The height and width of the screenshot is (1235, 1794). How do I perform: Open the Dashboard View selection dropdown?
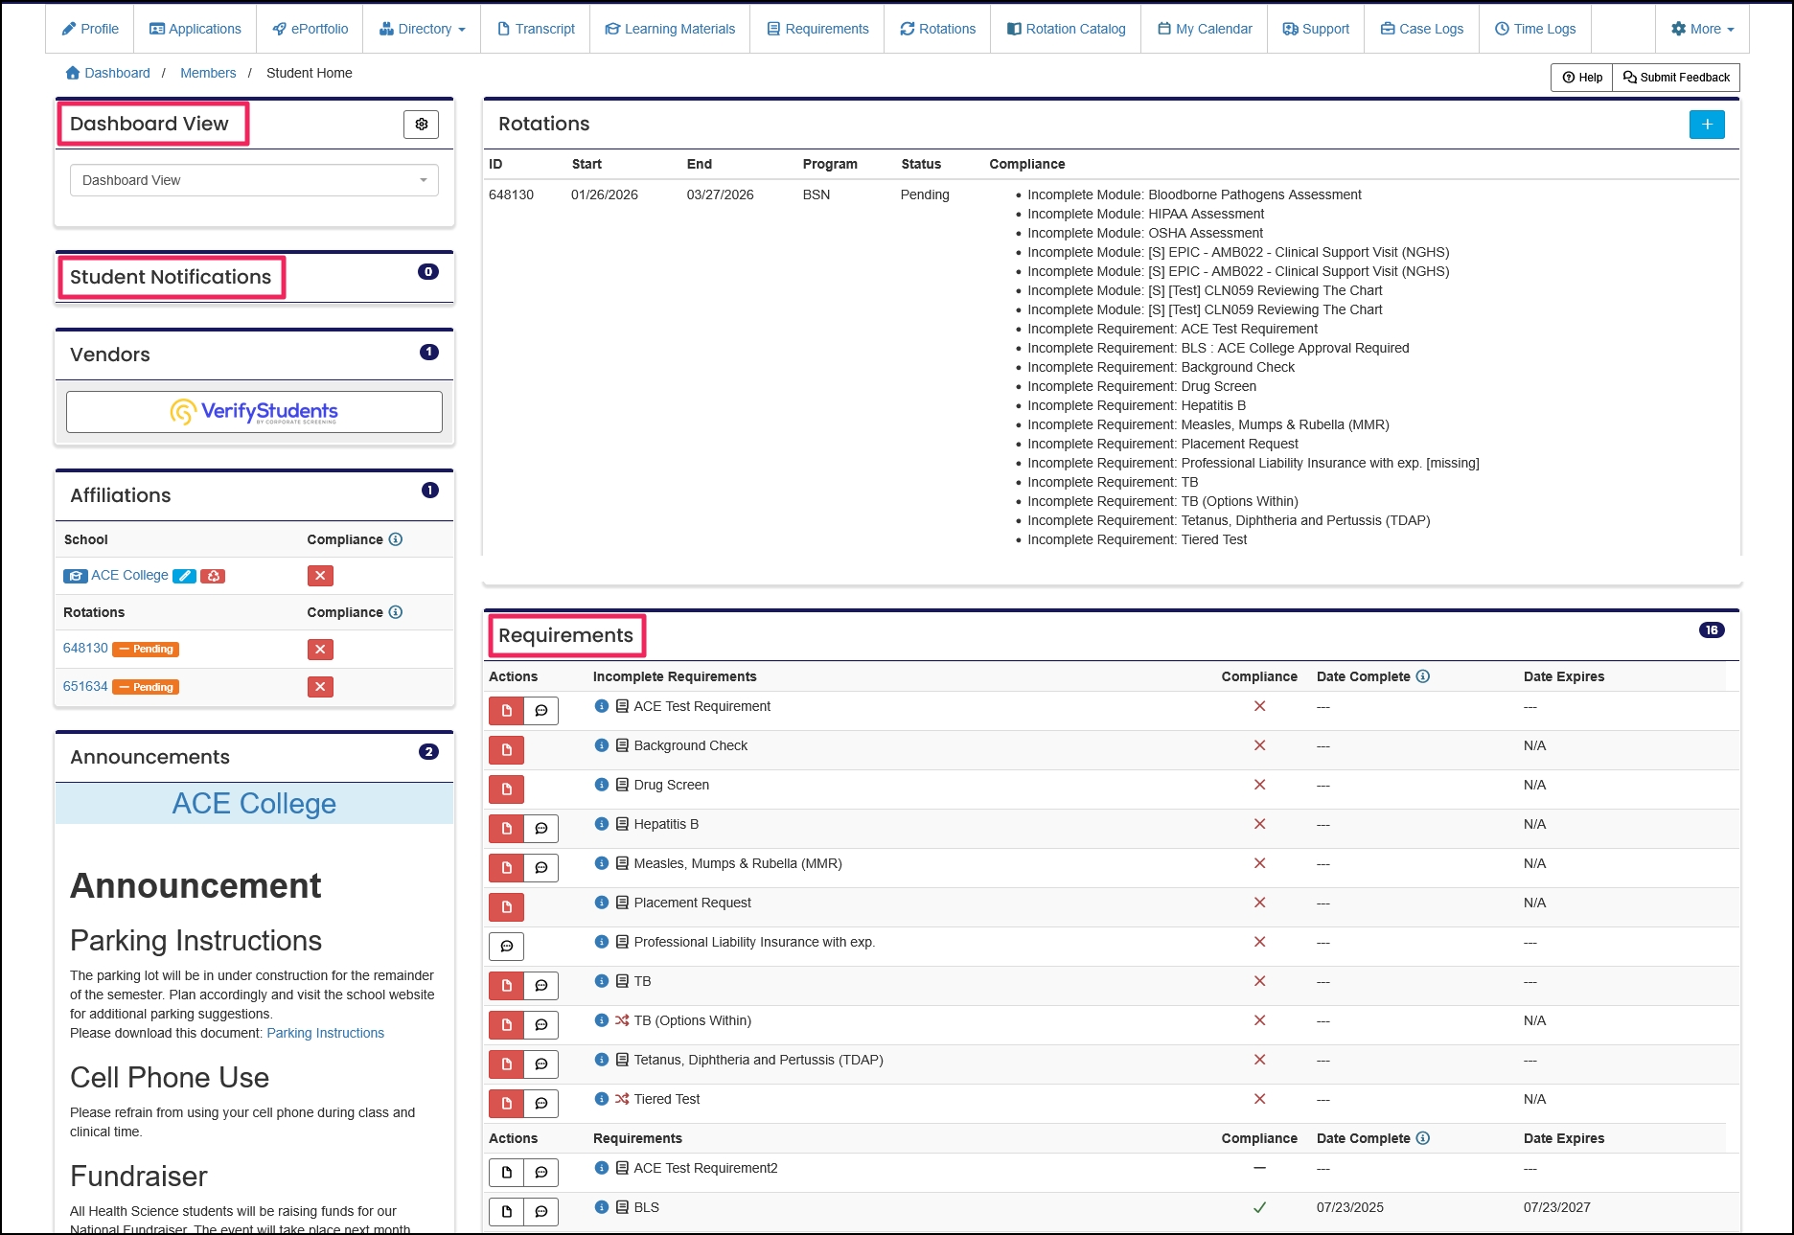254,180
